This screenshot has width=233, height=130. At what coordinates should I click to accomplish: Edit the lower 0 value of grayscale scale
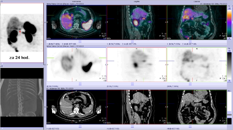[229, 80]
